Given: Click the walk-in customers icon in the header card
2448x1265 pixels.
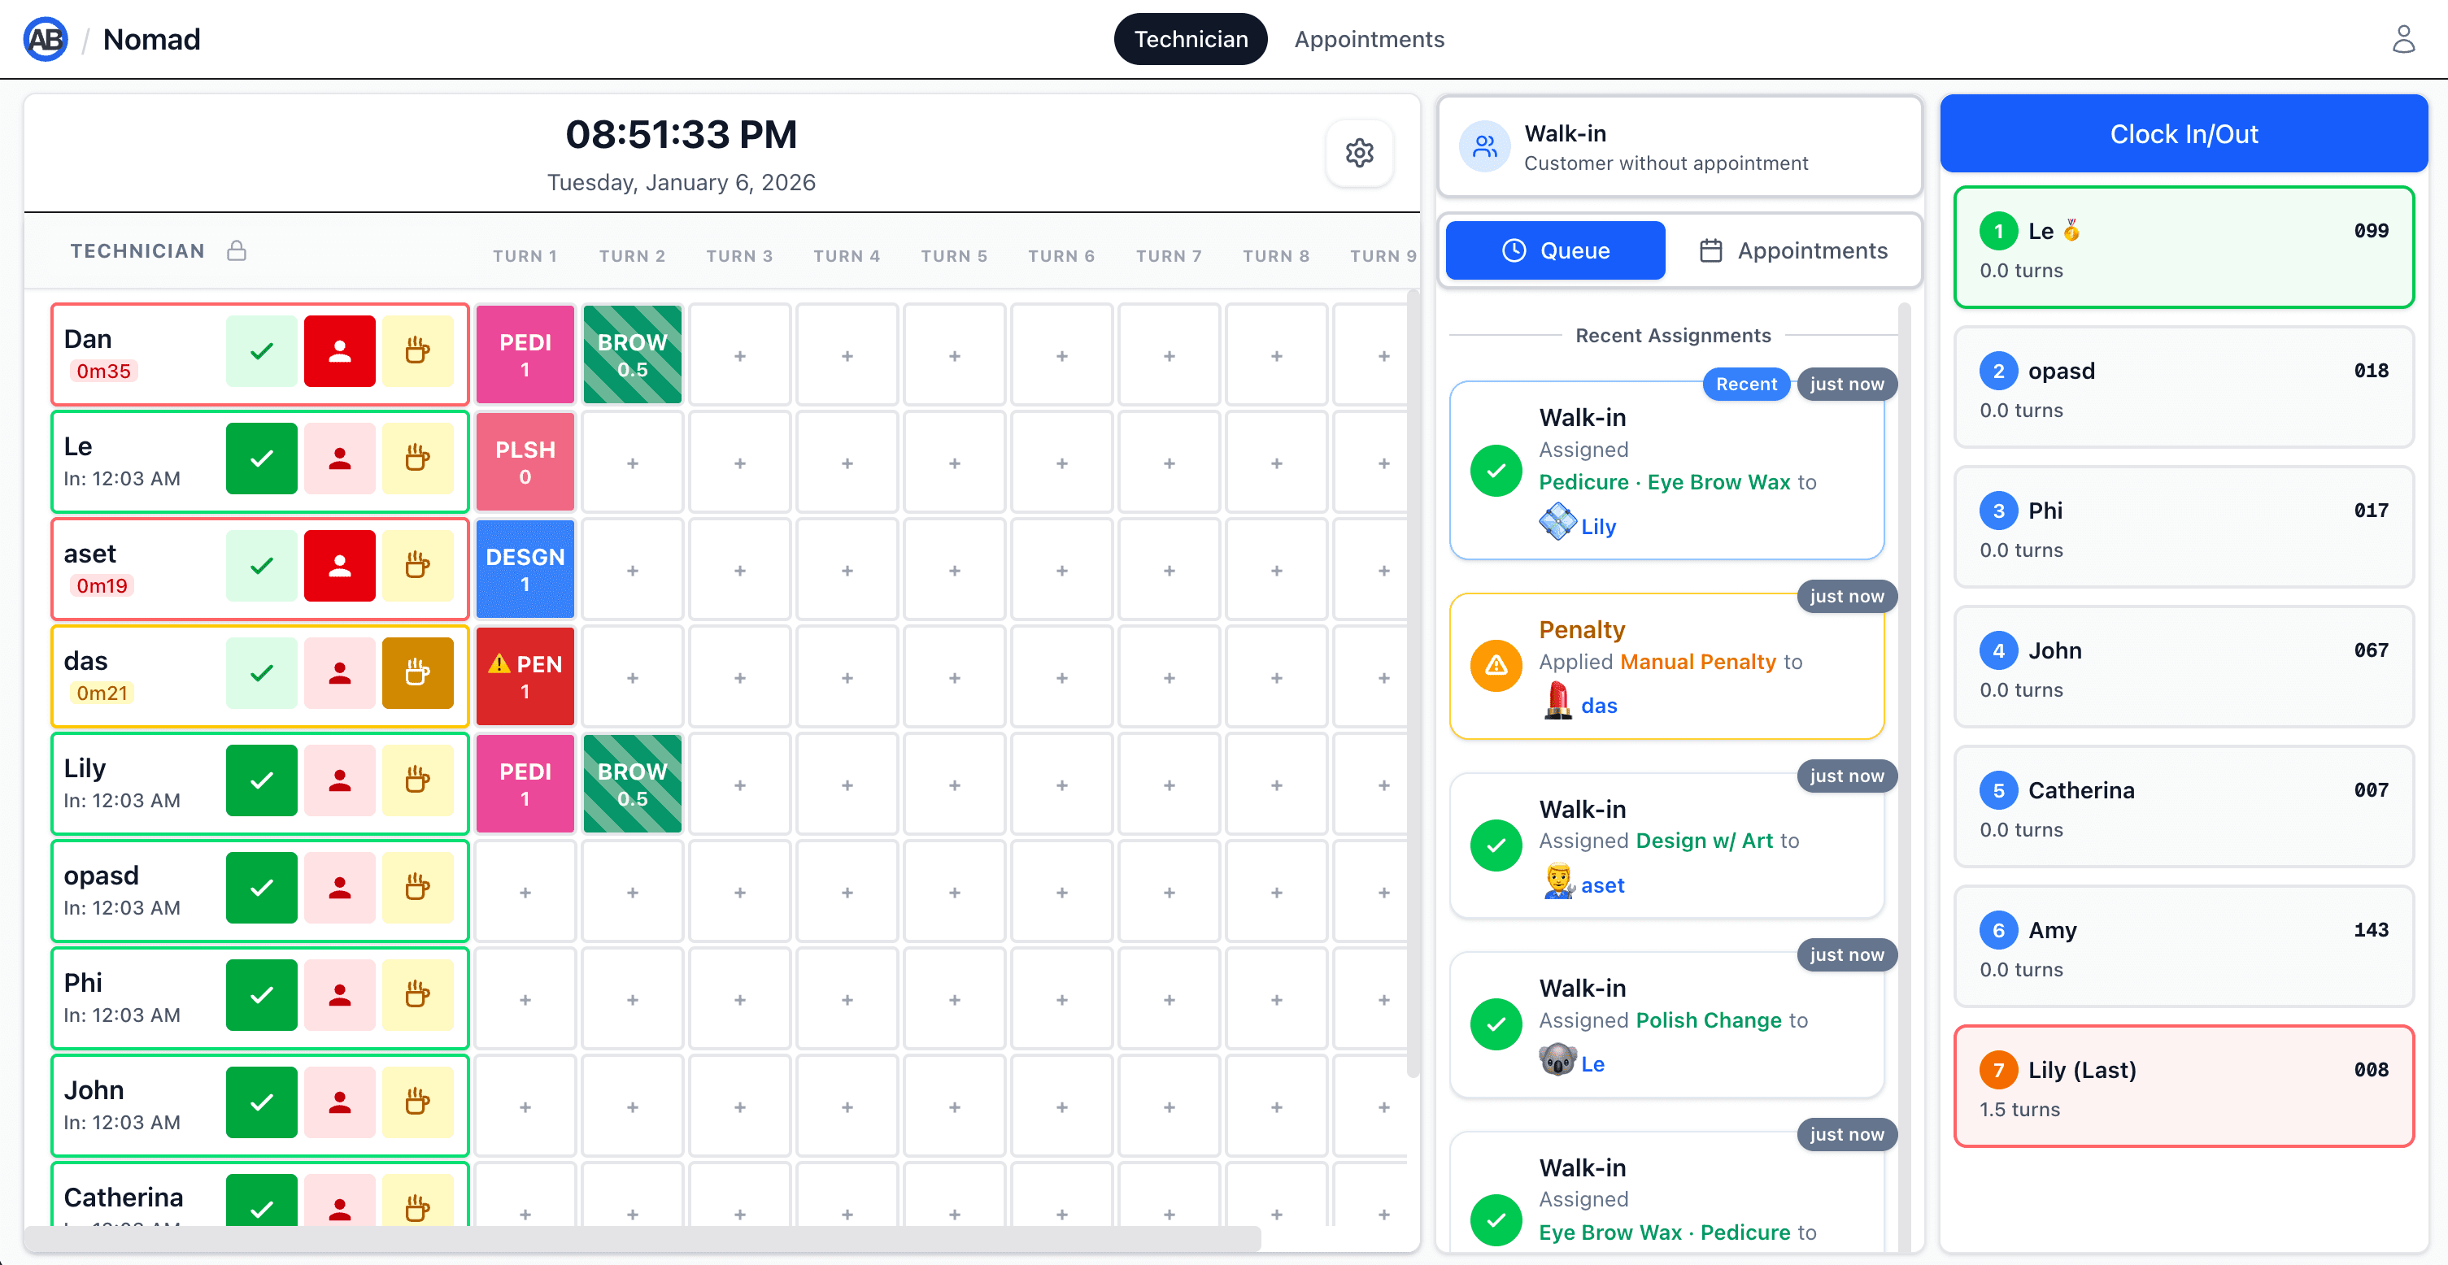Looking at the screenshot, I should coord(1485,147).
